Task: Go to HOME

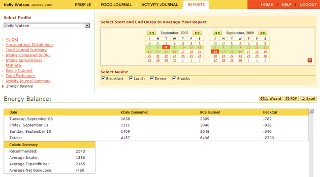Action: point(267,5)
